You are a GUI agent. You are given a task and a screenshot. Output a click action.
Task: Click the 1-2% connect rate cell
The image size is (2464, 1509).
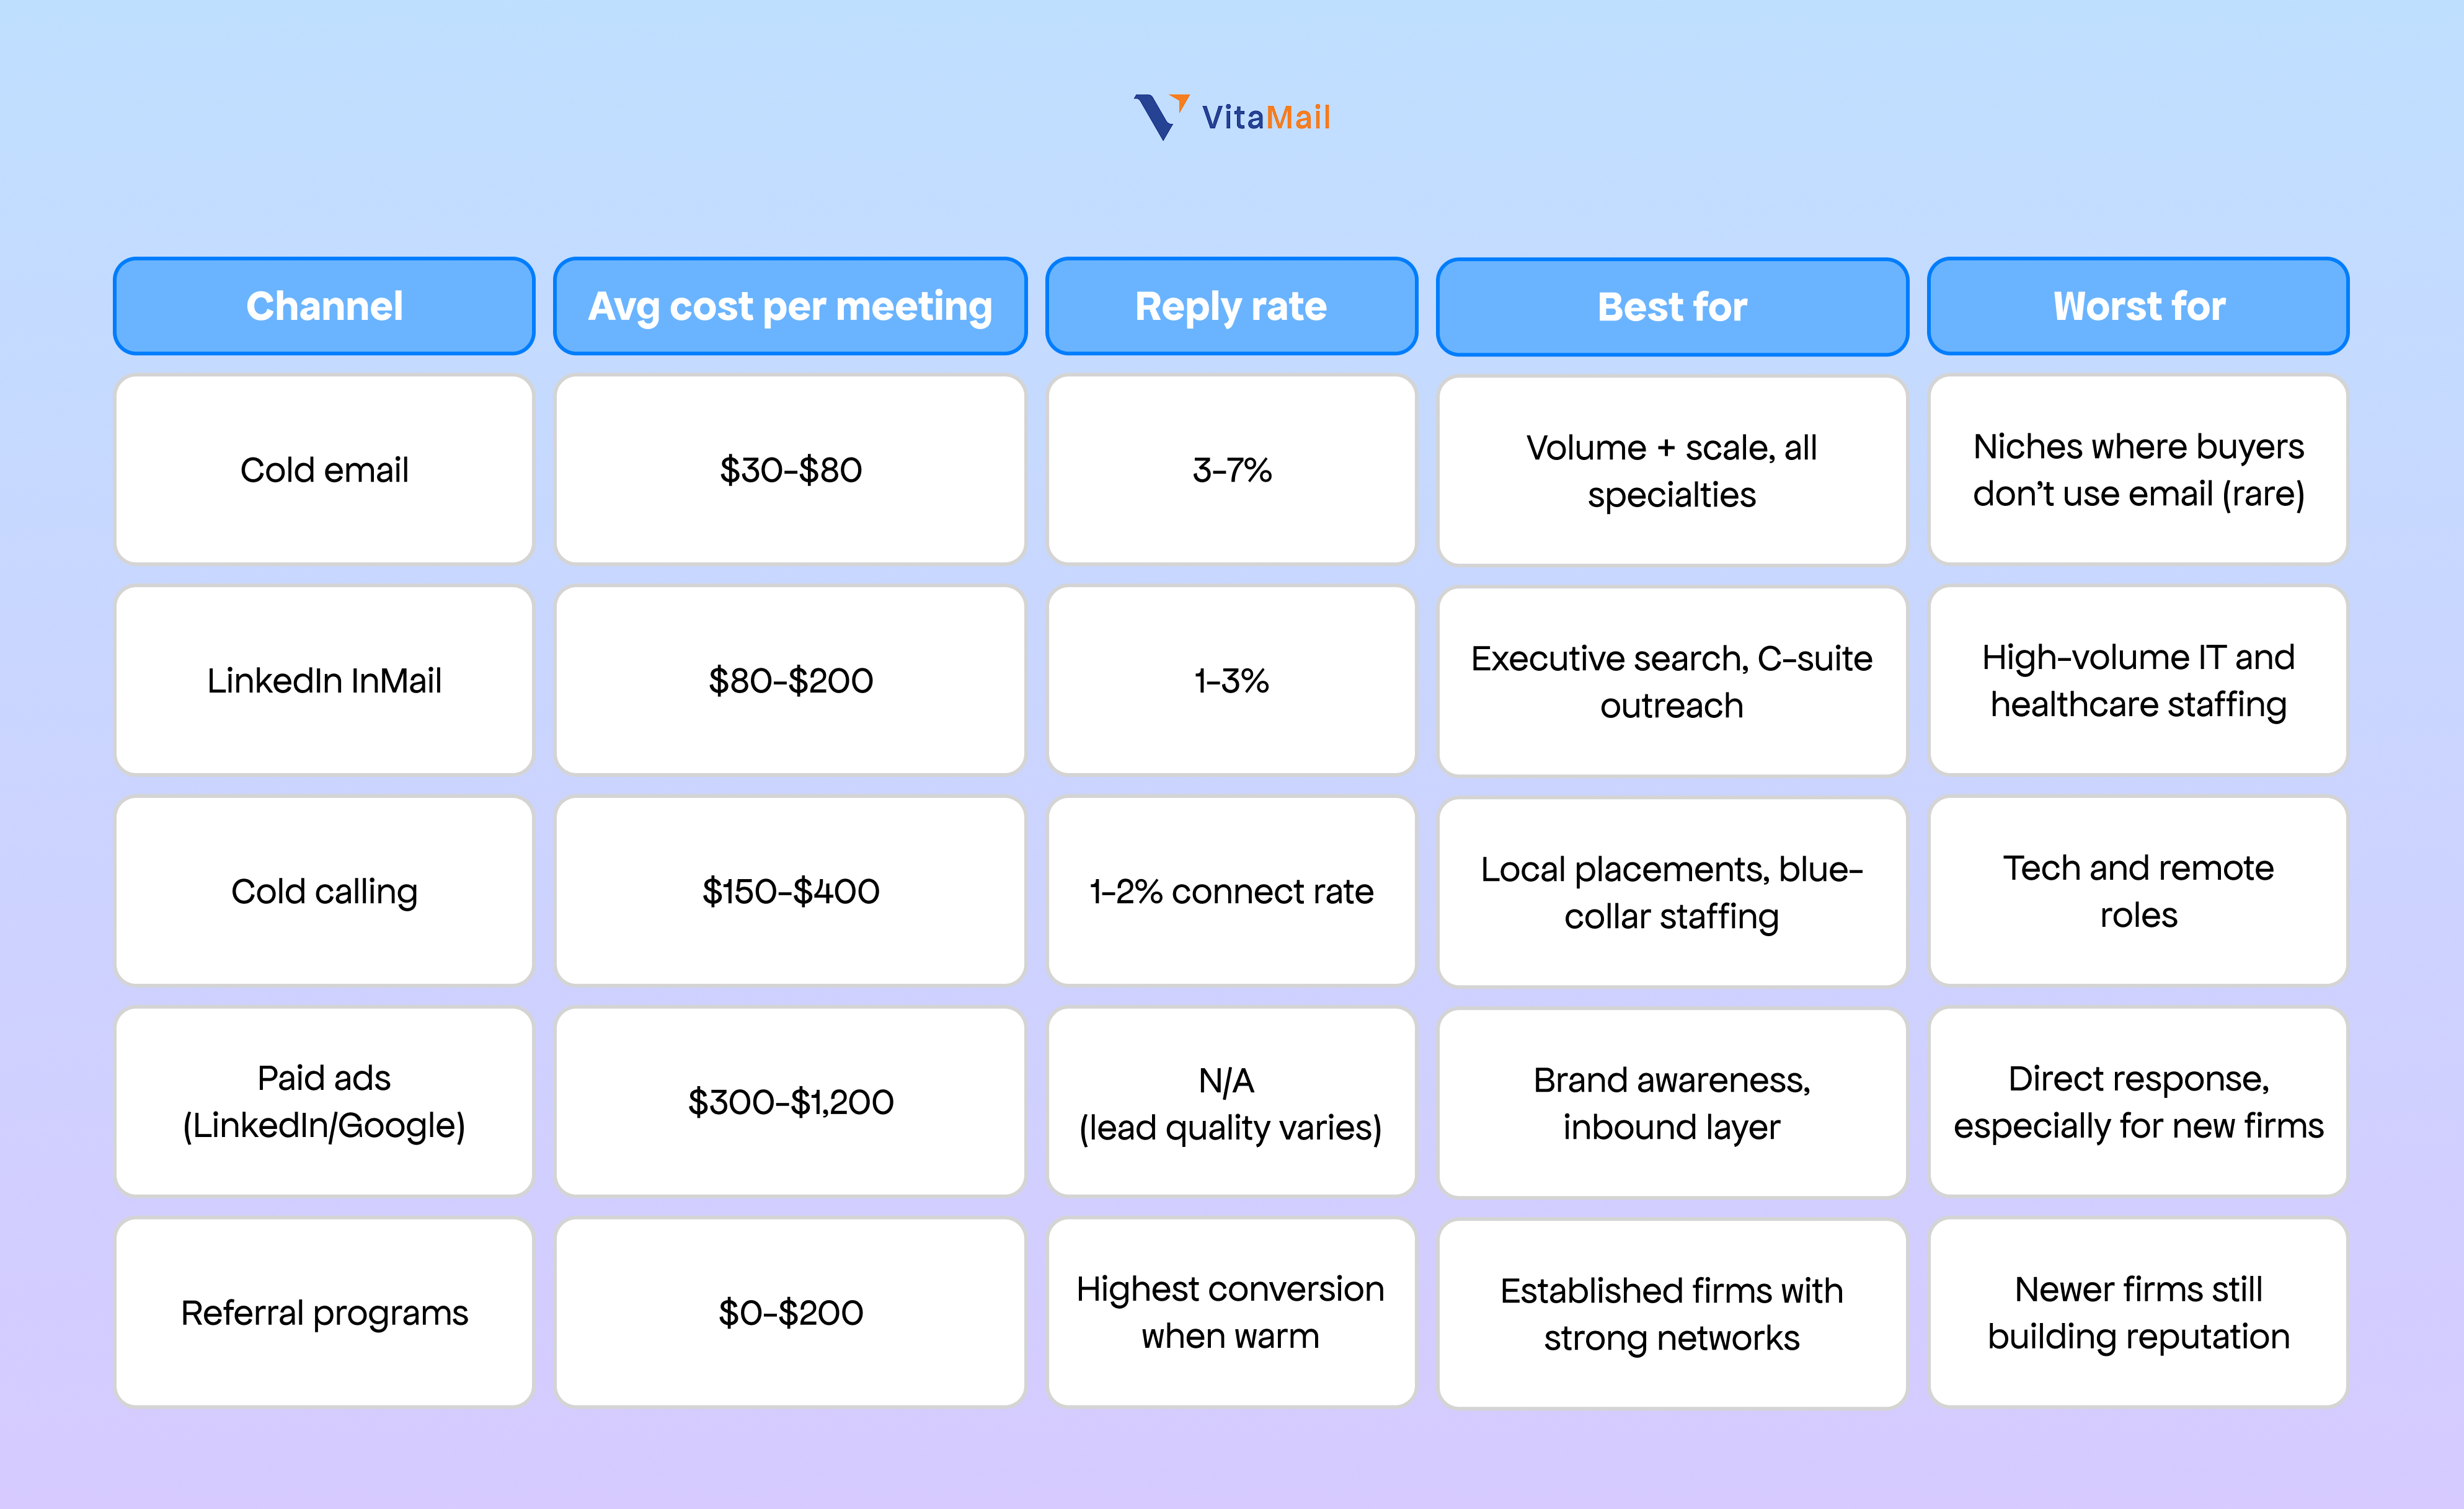(x=1231, y=891)
